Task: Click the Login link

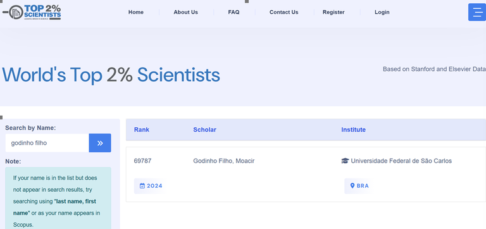Action: point(382,12)
